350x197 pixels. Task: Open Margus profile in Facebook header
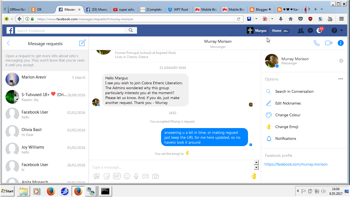tap(257, 31)
